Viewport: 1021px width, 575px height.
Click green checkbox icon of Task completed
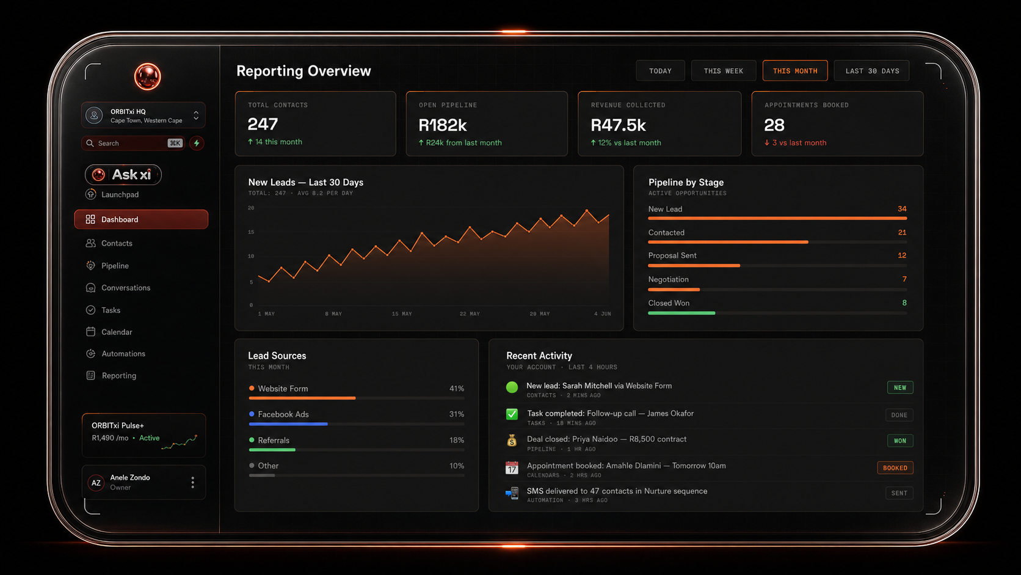[512, 414]
